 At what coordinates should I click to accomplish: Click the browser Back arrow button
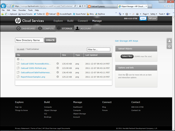3,6
